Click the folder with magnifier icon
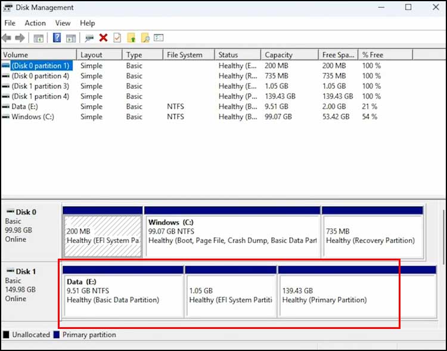This screenshot has height=351, width=447. (145, 38)
